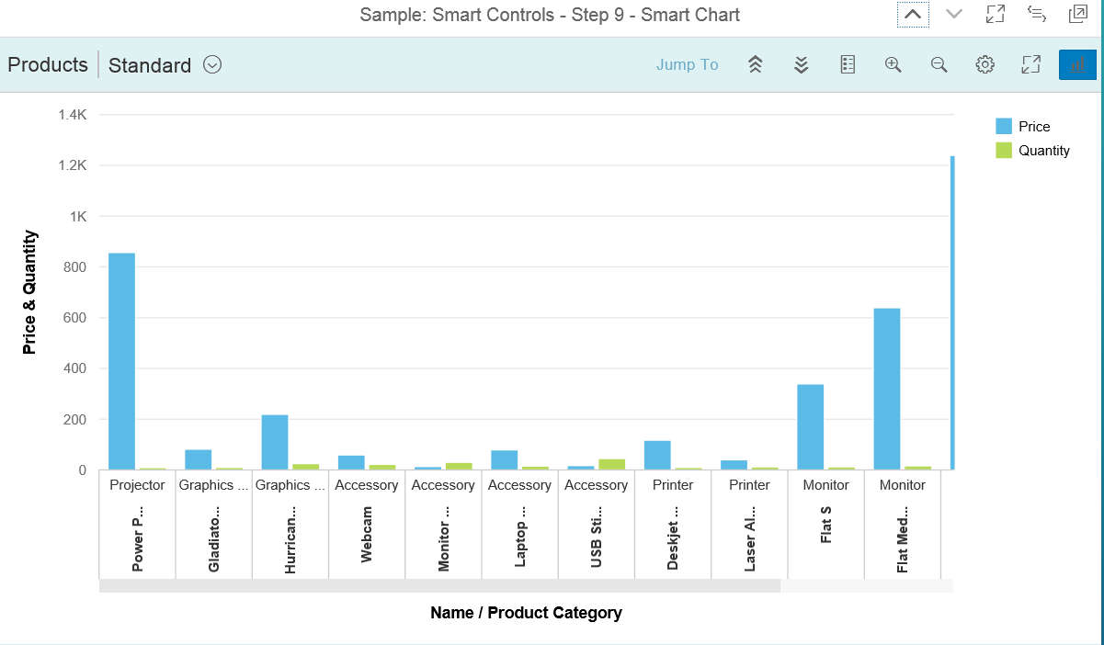Open the Standard variant dropdown arrow
The height and width of the screenshot is (645, 1104).
pyautogui.click(x=212, y=65)
